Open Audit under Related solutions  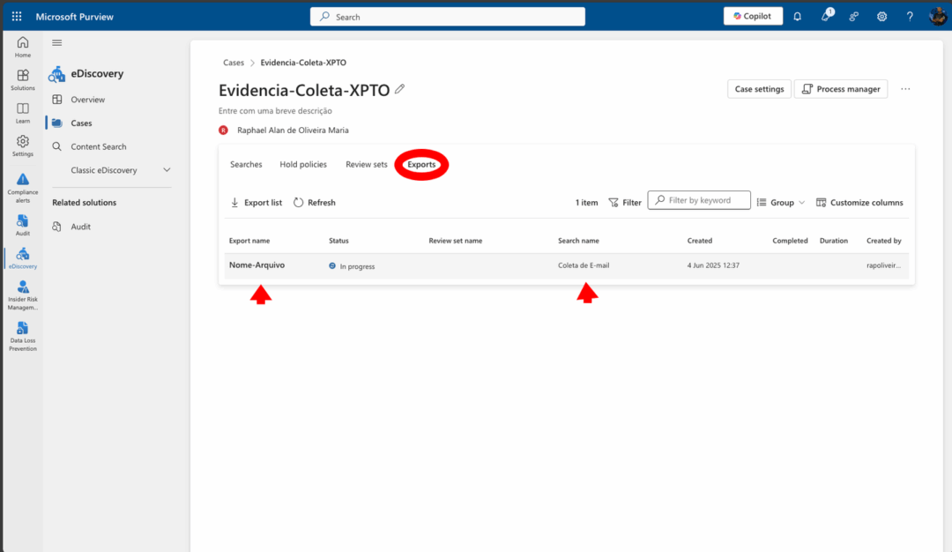coord(80,227)
